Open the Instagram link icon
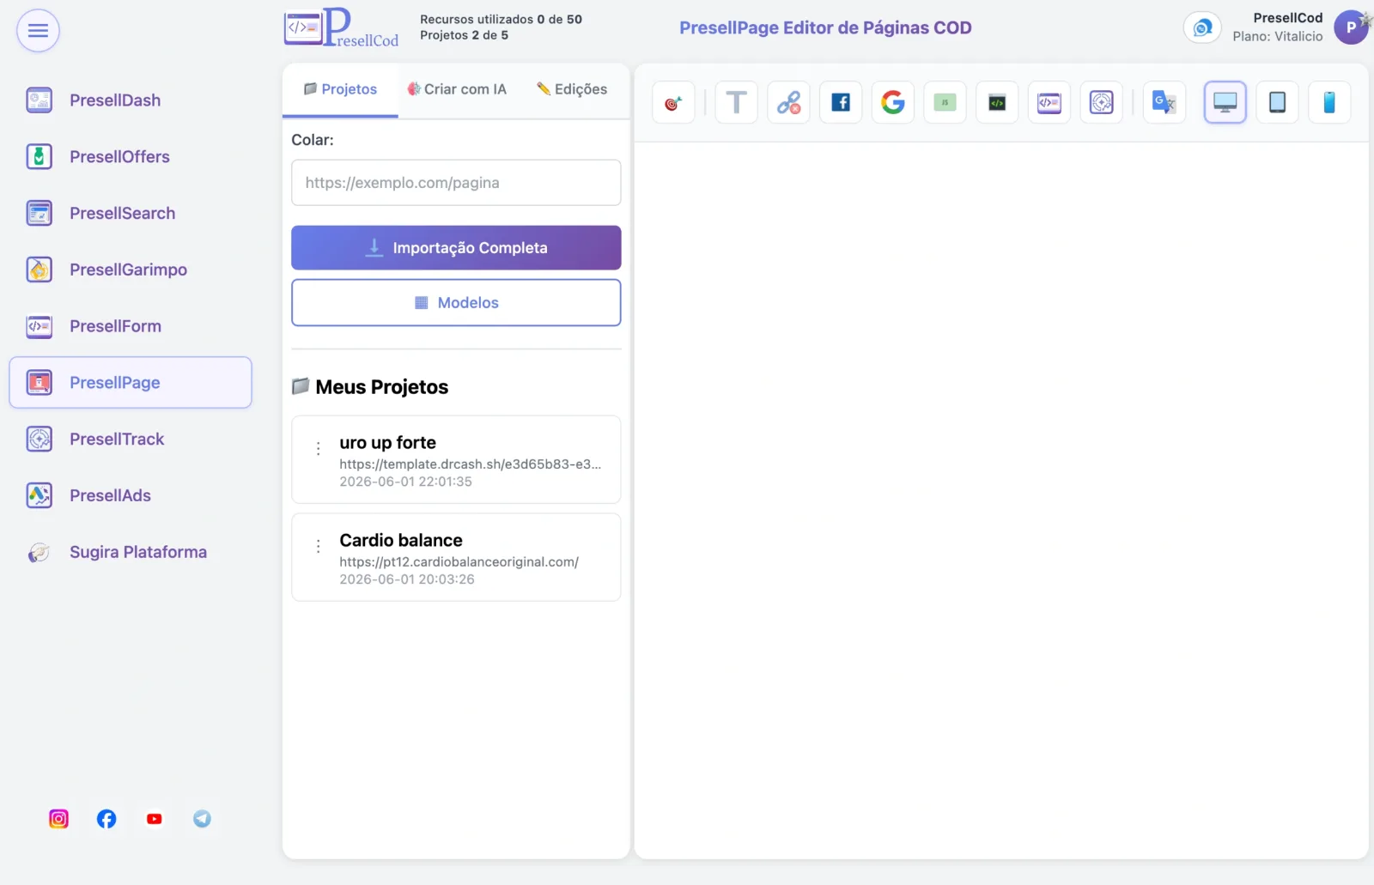Image resolution: width=1374 pixels, height=885 pixels. pyautogui.click(x=58, y=819)
